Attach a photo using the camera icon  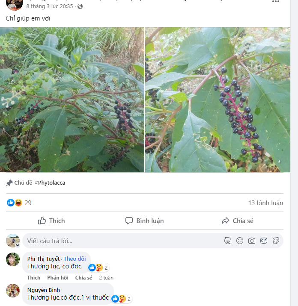pos(252,241)
